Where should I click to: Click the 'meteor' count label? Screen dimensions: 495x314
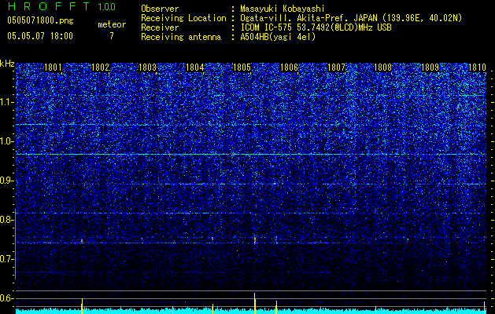tap(112, 24)
